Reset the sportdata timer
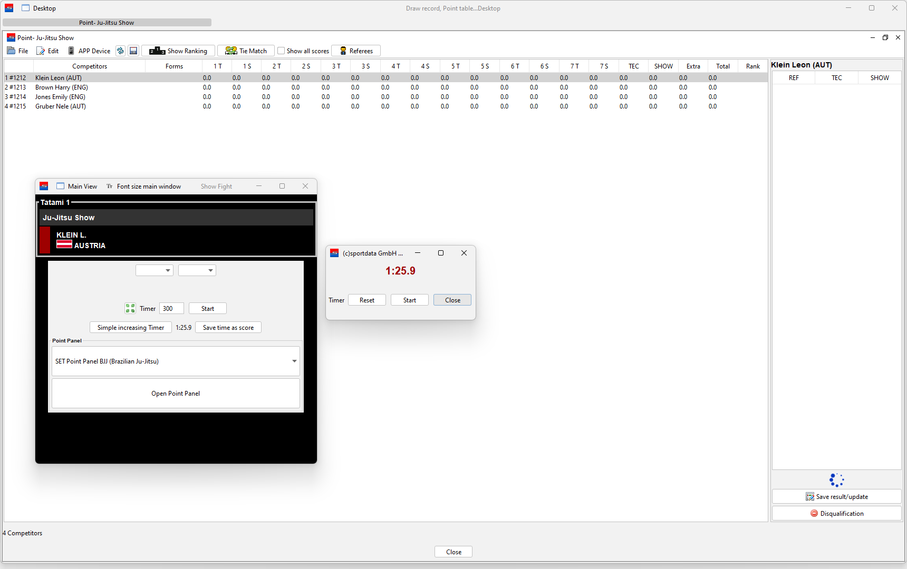 point(367,300)
